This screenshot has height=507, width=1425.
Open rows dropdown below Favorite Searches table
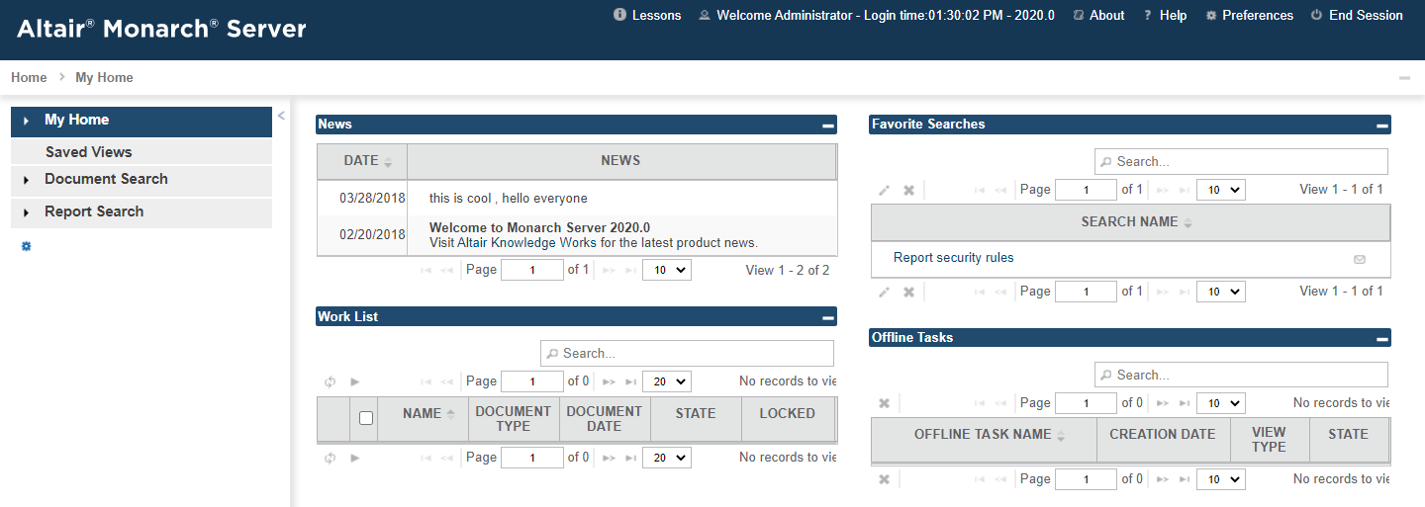[x=1221, y=292]
